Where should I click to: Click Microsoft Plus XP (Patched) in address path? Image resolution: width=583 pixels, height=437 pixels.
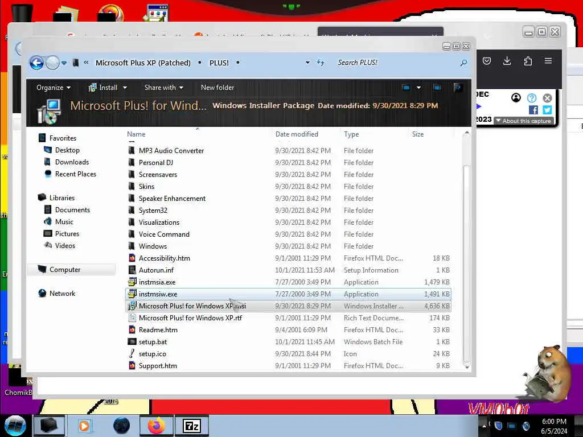point(143,63)
